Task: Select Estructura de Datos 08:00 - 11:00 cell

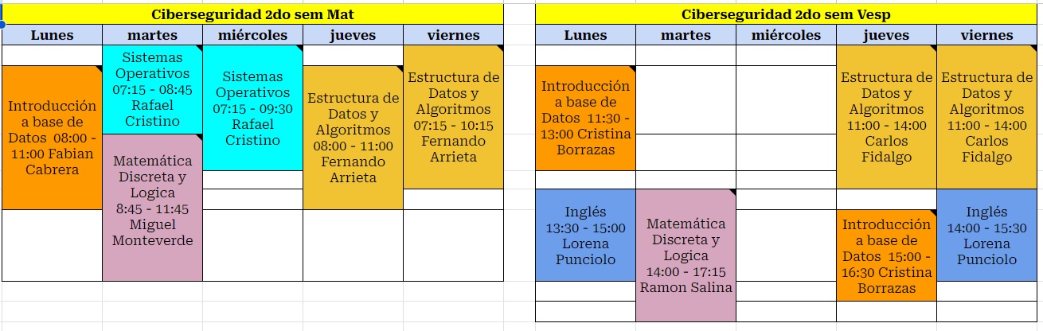Action: tap(353, 138)
